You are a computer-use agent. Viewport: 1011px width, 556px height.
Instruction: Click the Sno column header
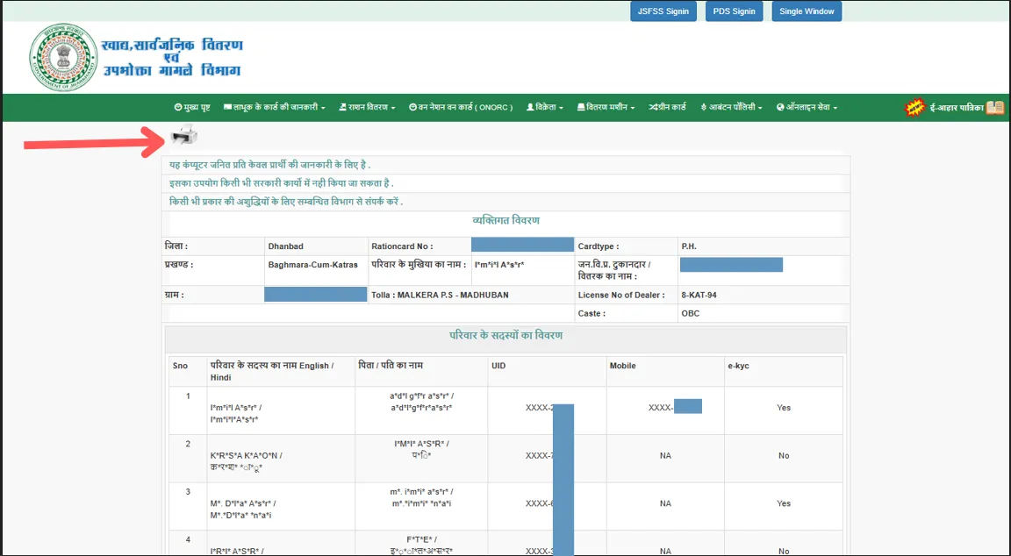[180, 366]
